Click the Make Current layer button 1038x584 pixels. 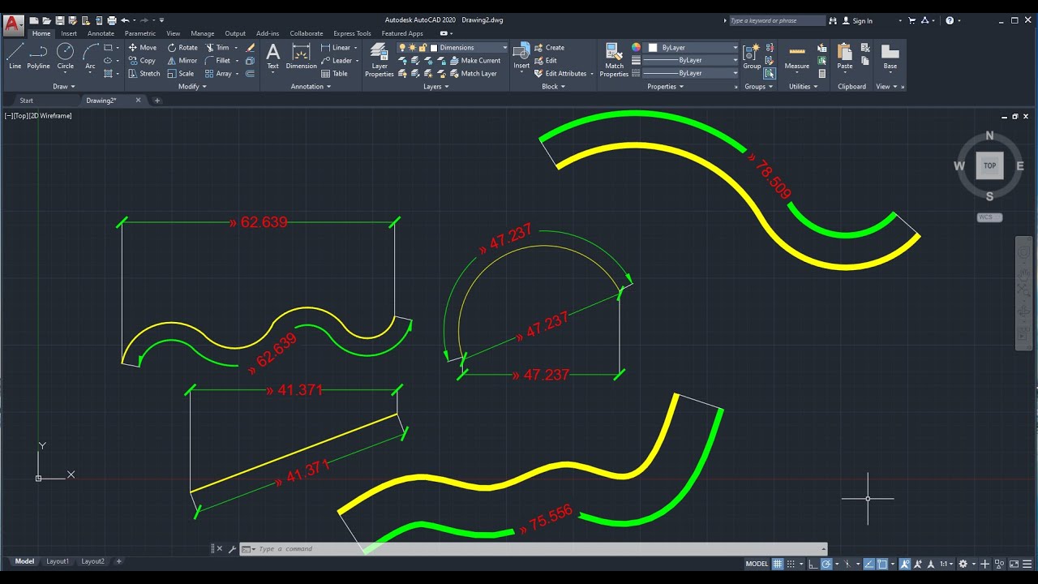pyautogui.click(x=475, y=61)
